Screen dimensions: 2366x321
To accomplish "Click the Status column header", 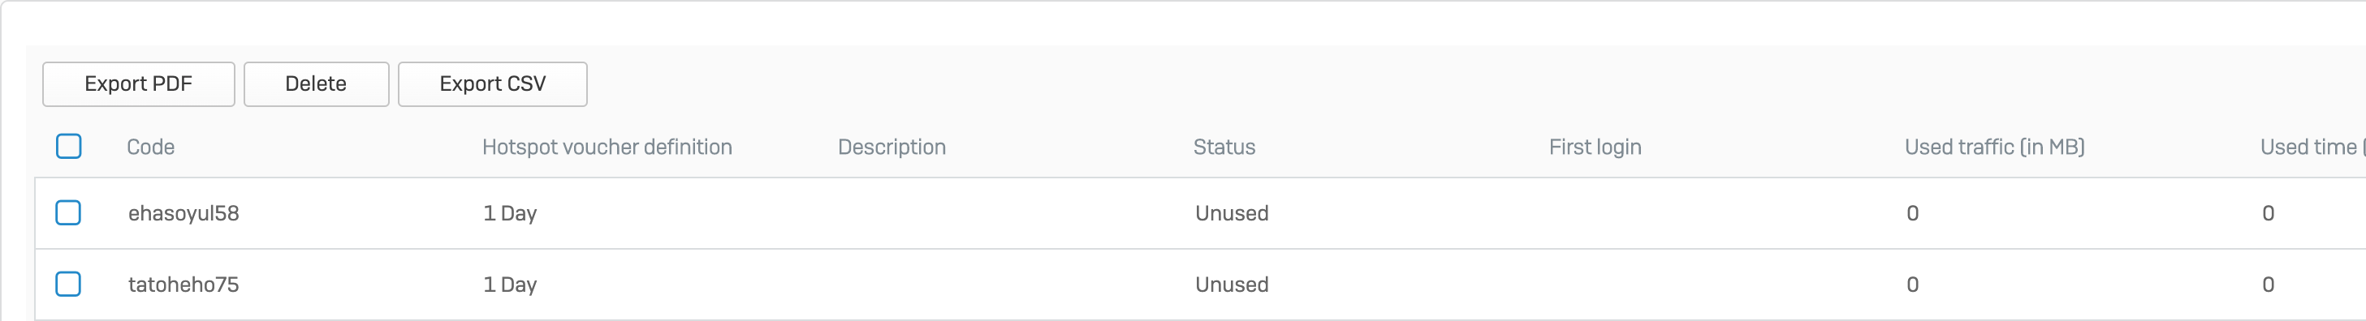I will click(x=1224, y=147).
